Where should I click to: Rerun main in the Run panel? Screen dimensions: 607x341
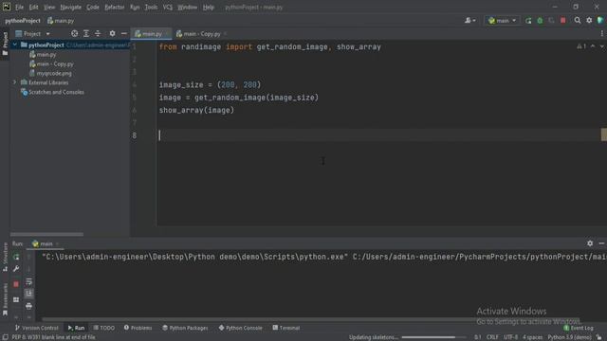[16, 257]
